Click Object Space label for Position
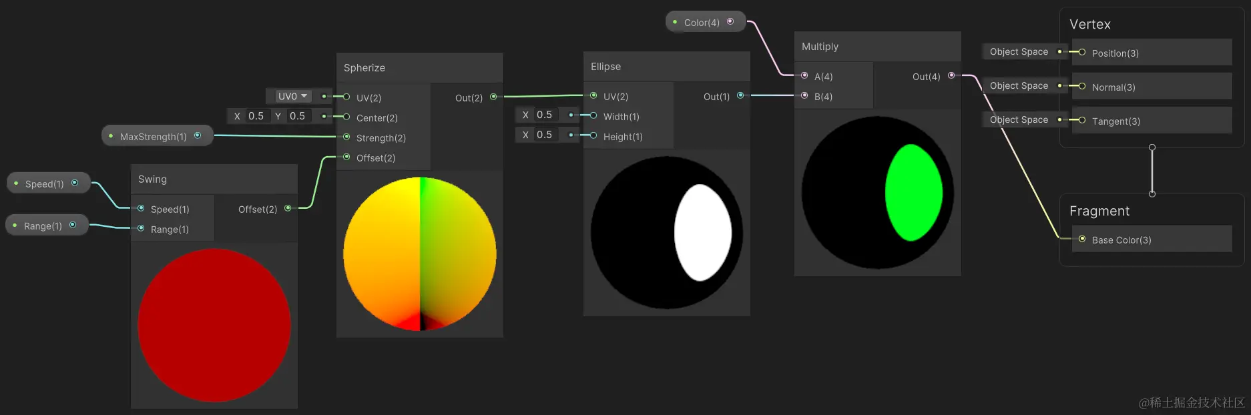The image size is (1251, 415). 1019,51
